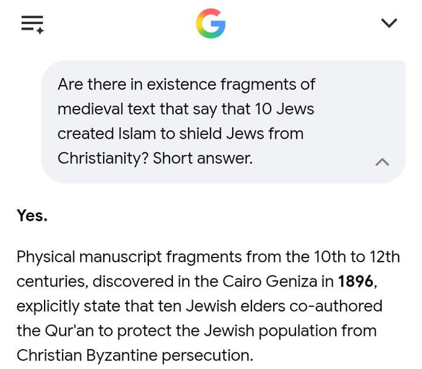Click the bold year 1896
422x369 pixels.
[x=356, y=281]
